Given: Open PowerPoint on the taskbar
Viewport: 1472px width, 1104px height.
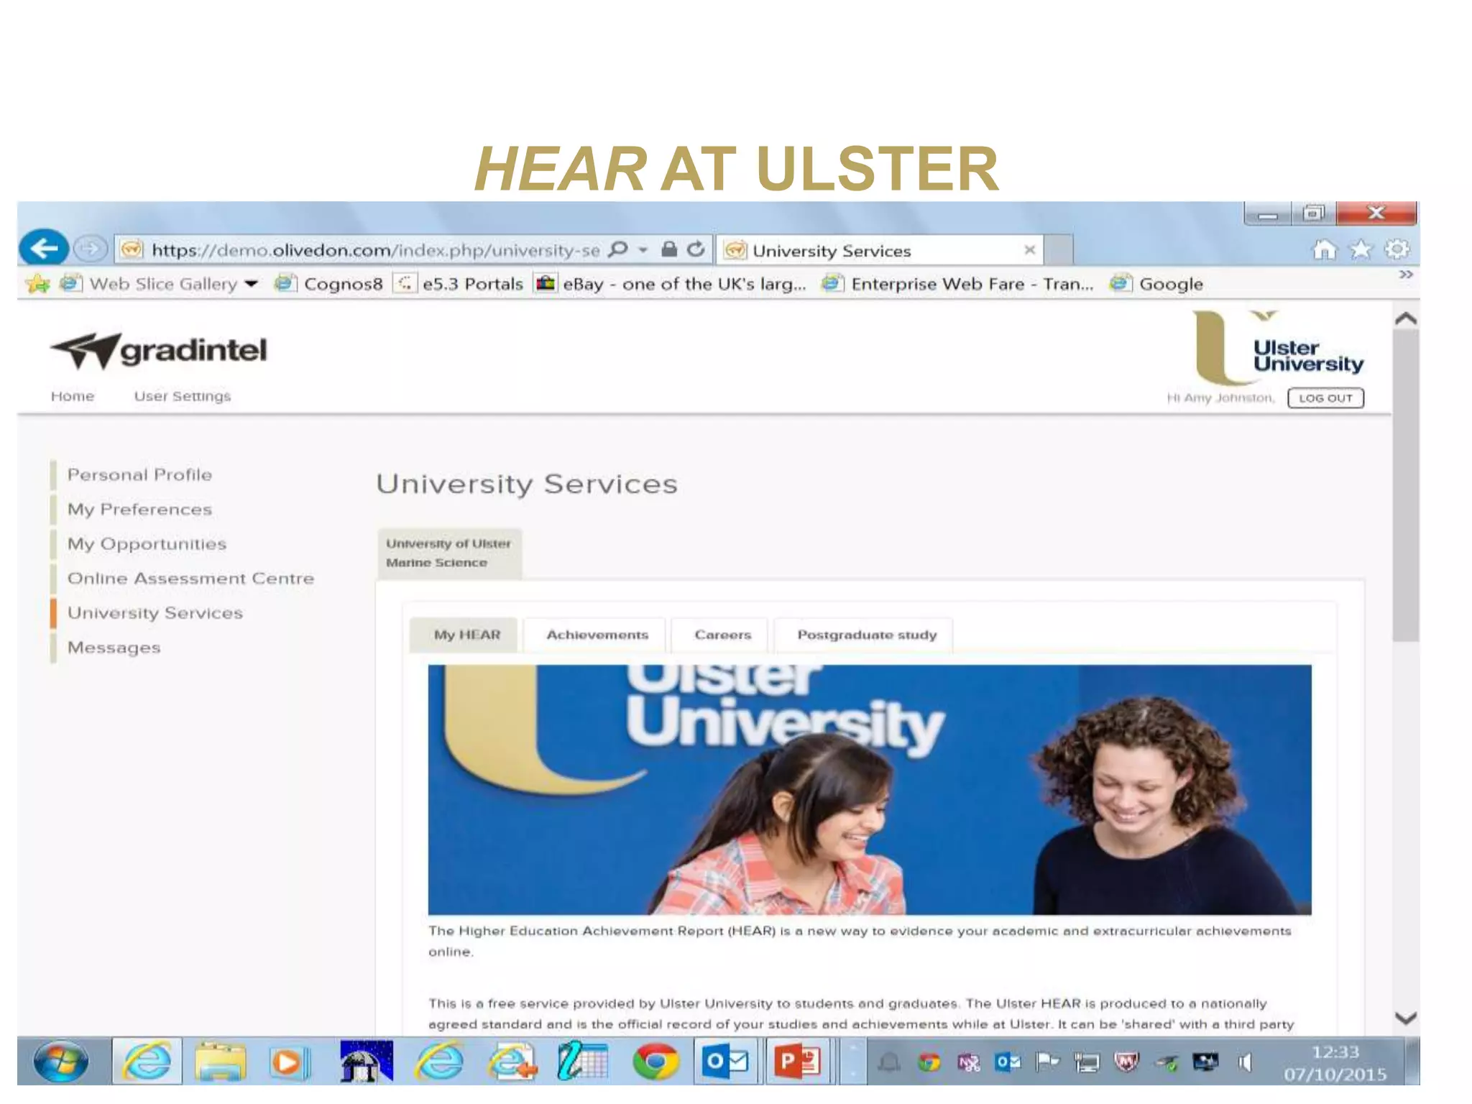Looking at the screenshot, I should coord(798,1061).
